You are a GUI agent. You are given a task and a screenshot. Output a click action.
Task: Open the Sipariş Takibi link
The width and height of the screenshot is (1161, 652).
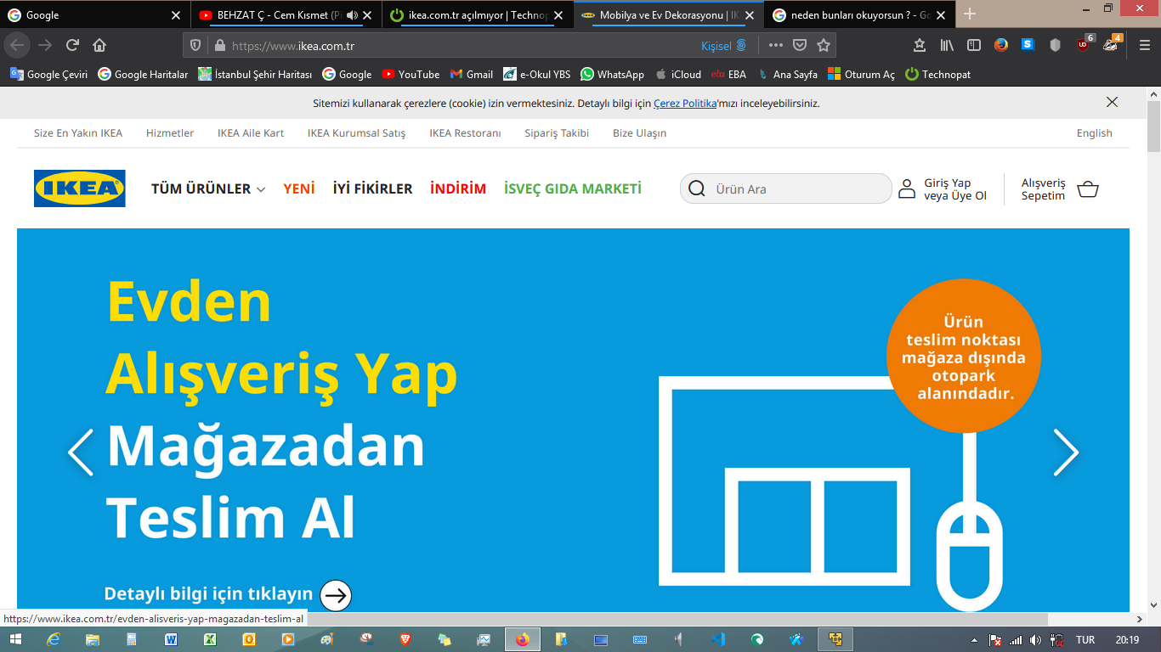click(557, 133)
